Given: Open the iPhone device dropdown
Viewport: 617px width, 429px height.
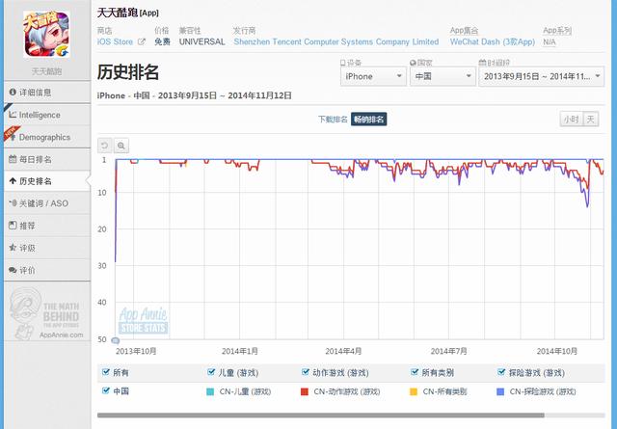Looking at the screenshot, I should click(x=373, y=76).
